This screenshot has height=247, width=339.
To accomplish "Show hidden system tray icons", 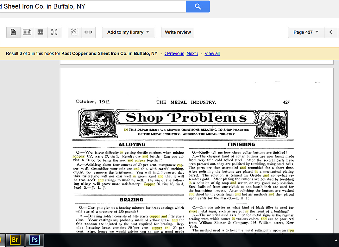I will pyautogui.click(x=336, y=240).
